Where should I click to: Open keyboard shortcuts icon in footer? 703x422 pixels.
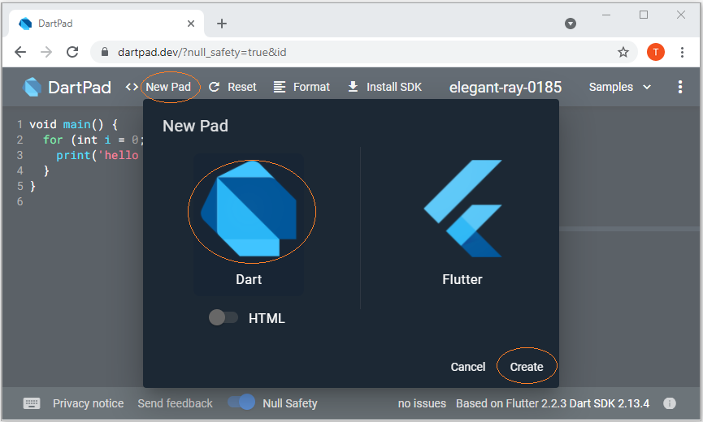coord(32,403)
